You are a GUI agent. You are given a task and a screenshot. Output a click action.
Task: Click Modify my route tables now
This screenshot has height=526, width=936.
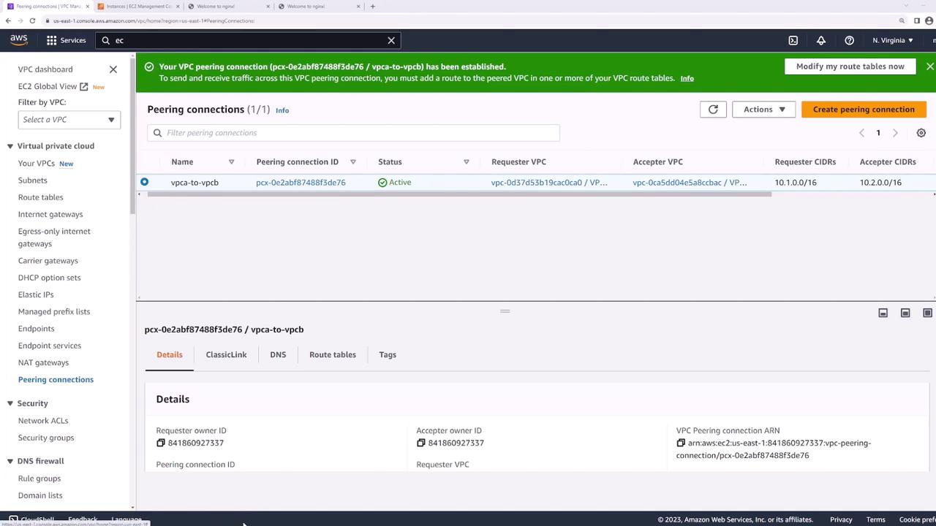(850, 66)
